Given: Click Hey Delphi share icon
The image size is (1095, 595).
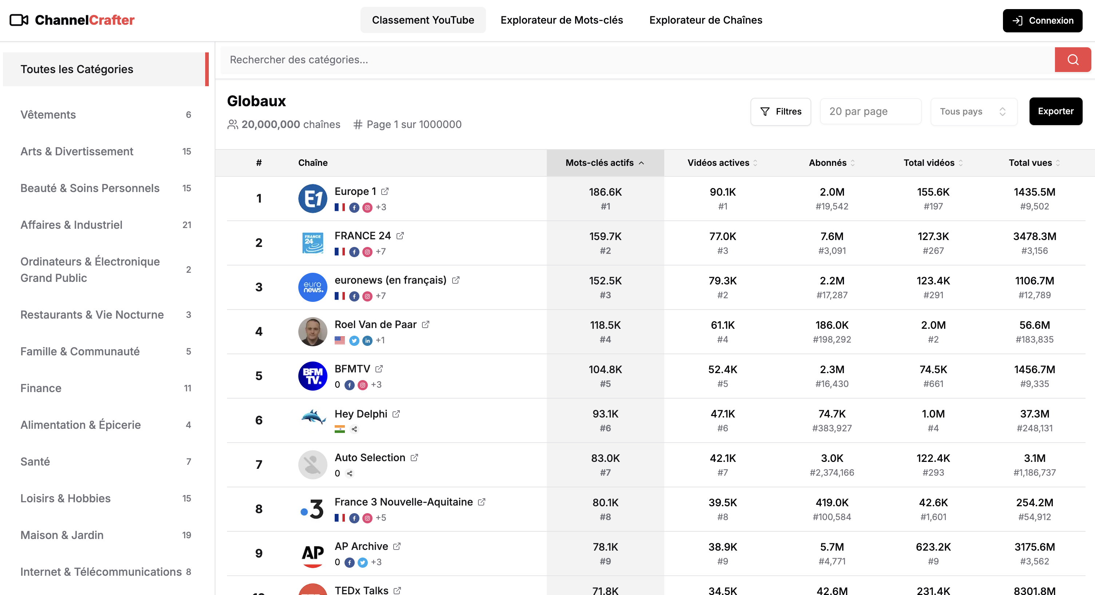Looking at the screenshot, I should pyautogui.click(x=355, y=429).
